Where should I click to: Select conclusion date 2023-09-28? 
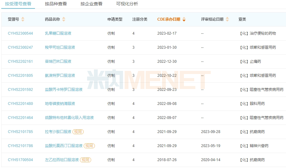click(x=211, y=132)
